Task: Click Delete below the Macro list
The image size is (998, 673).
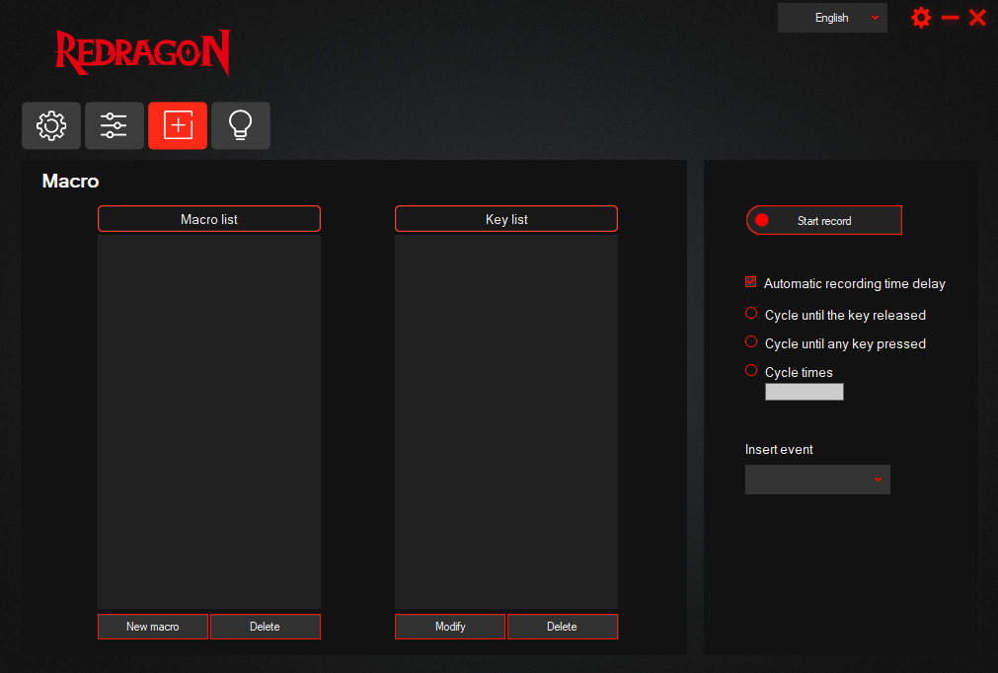Action: coord(265,627)
